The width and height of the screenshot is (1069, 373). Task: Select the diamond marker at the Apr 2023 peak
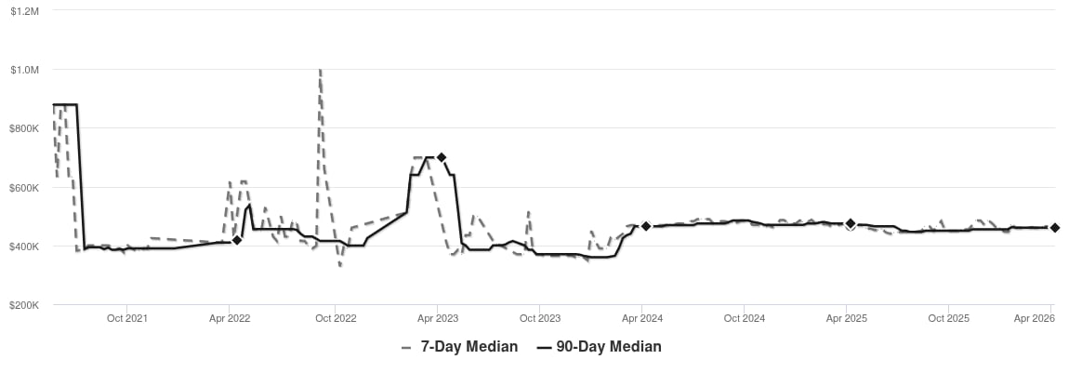[x=442, y=157]
